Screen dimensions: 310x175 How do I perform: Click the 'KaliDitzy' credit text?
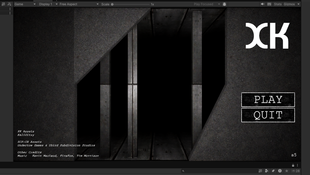point(26,135)
